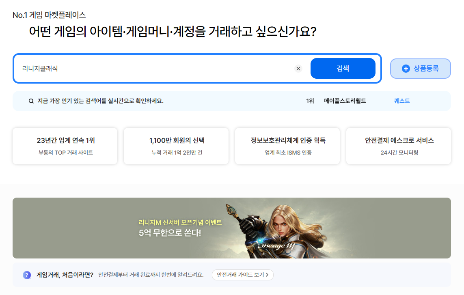Click the blue 검색 search button
Image resolution: width=464 pixels, height=295 pixels.
pyautogui.click(x=343, y=68)
